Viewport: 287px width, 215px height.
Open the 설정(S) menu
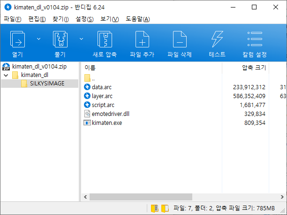point(84,19)
